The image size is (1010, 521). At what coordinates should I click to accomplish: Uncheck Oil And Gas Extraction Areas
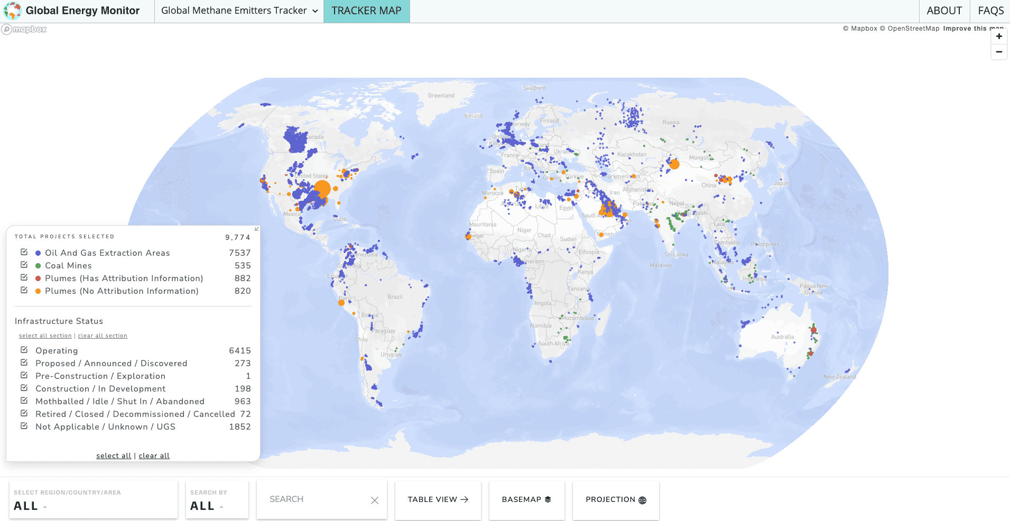pyautogui.click(x=24, y=253)
